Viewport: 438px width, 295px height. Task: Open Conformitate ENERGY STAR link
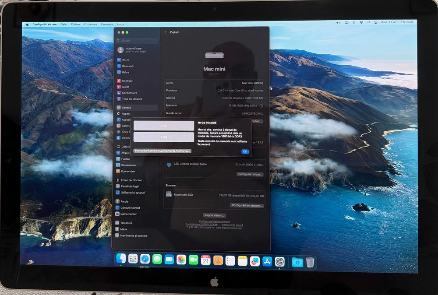click(201, 225)
